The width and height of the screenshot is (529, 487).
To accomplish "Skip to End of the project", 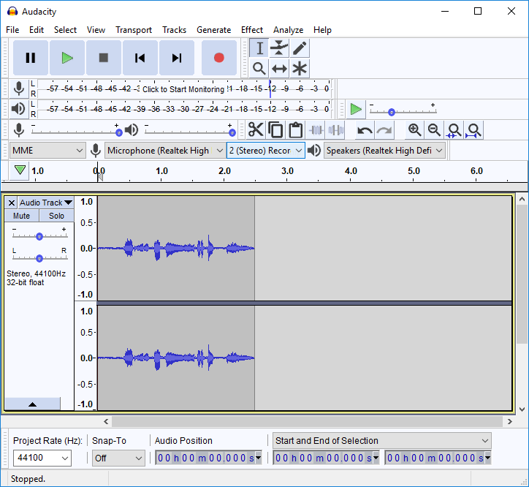I will [x=176, y=58].
